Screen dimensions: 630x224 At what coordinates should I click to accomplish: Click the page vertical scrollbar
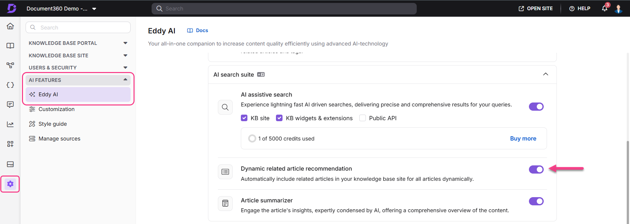click(628, 182)
